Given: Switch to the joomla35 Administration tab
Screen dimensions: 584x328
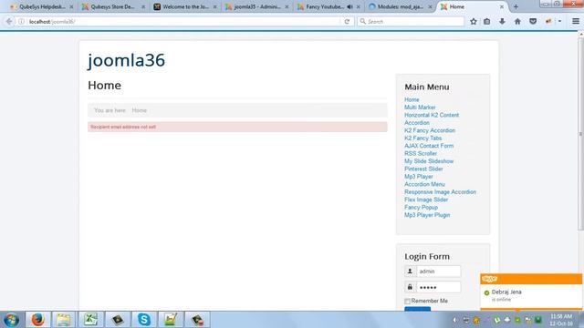Looking at the screenshot, I should coord(257,6).
